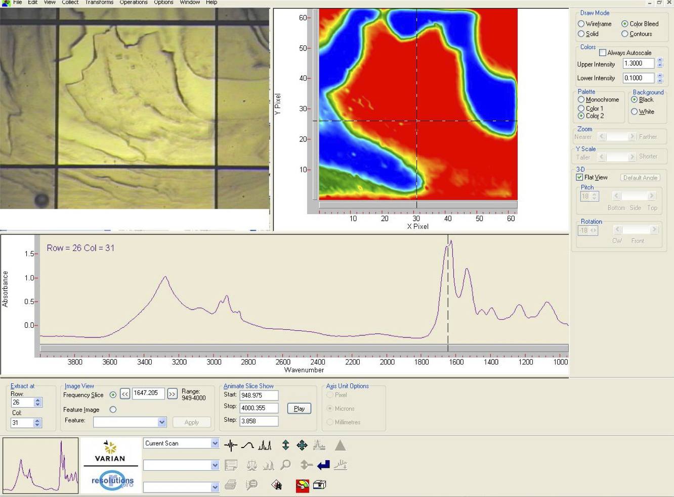
Task: Click the single-beam curve icon
Action: (x=247, y=445)
